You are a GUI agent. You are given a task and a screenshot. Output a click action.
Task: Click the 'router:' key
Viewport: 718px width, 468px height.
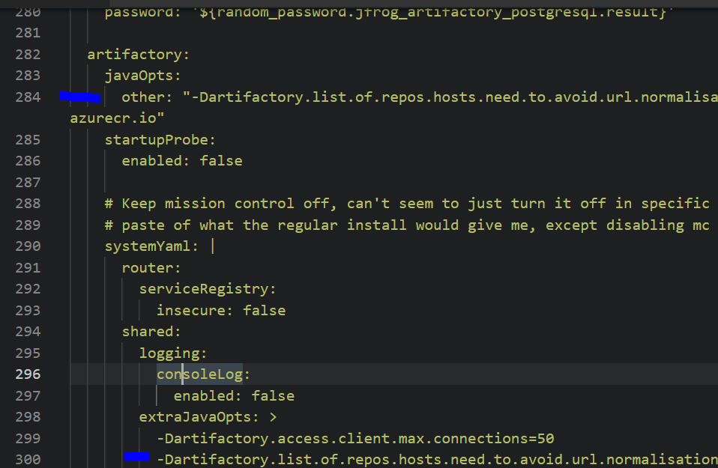[151, 267]
